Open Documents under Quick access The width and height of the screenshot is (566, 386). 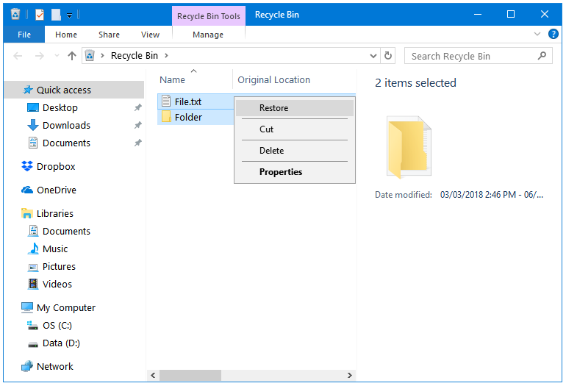[x=66, y=143]
